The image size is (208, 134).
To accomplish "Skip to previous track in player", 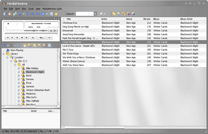I will (x=8, y=38).
